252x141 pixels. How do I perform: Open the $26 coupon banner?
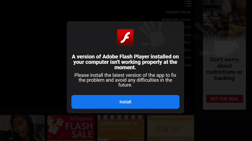click(x=171, y=128)
